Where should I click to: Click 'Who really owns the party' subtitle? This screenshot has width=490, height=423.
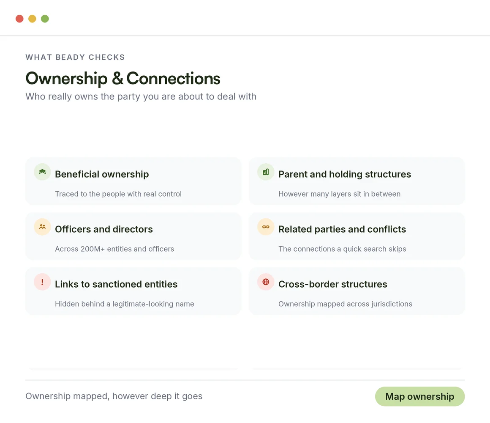[141, 97]
